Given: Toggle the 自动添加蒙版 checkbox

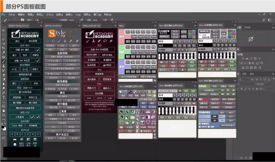Looking at the screenshot, I should [x=200, y=35].
